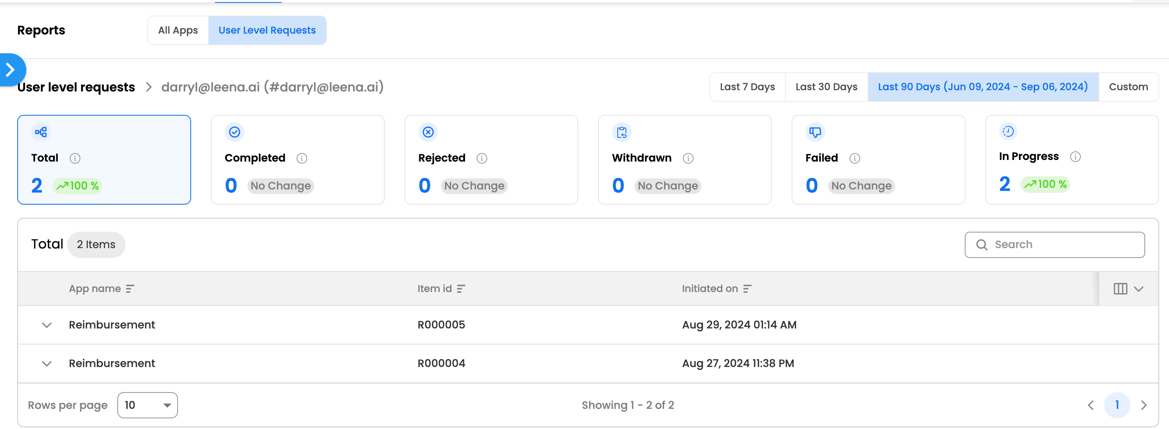Switch to the All Apps tab
This screenshot has width=1169, height=429.
[178, 30]
